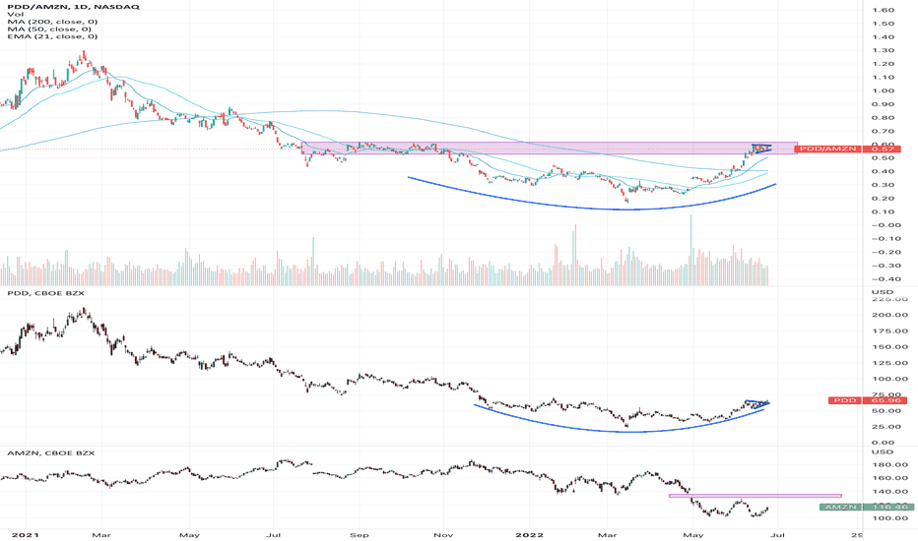The image size is (918, 541).
Task: Select the MA (50, close, 0) indicator label
Action: point(50,29)
